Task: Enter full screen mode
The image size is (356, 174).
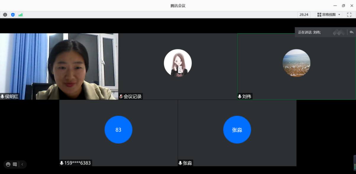Action: click(349, 15)
